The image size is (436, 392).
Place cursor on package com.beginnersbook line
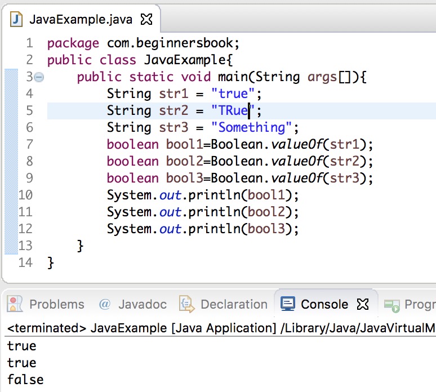pos(143,43)
